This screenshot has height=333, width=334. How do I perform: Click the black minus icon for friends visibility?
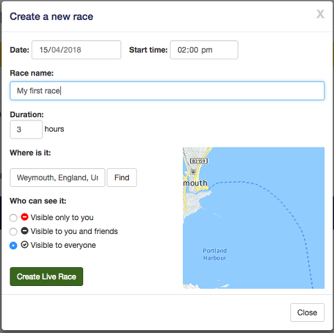click(x=24, y=231)
